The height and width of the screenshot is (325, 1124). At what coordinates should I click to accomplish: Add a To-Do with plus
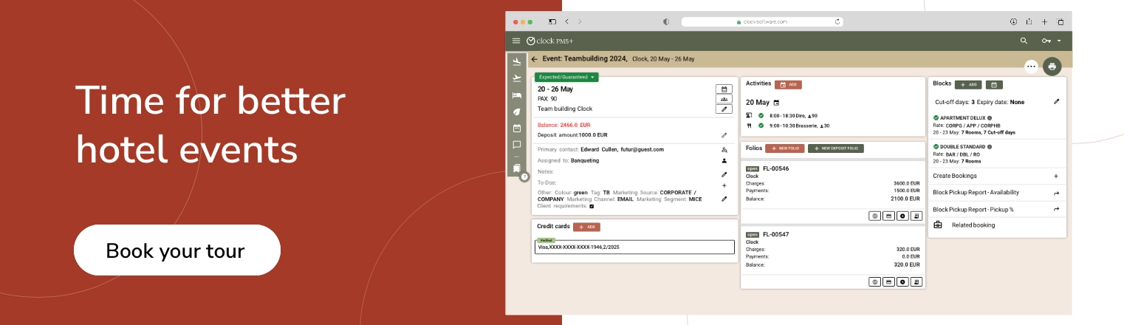[x=724, y=185]
